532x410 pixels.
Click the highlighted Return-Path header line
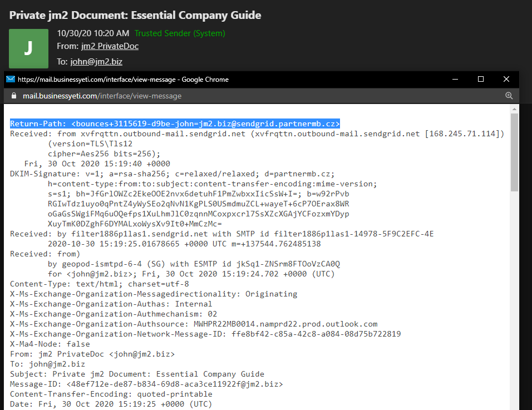(175, 124)
